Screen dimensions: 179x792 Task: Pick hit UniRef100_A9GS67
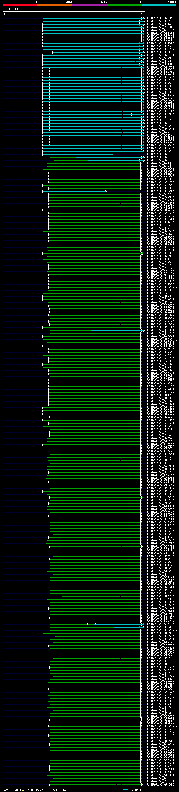tap(161, 667)
